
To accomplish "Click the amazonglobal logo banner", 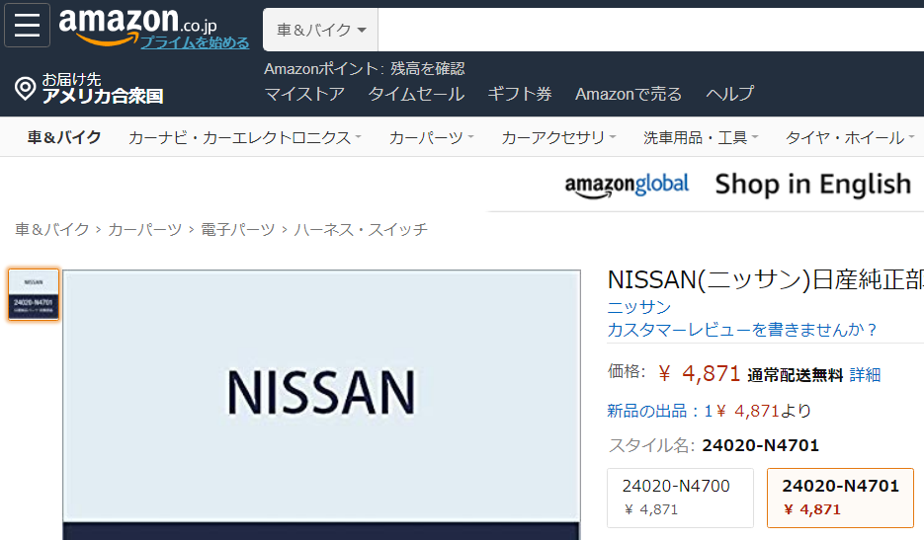I will coord(627,185).
